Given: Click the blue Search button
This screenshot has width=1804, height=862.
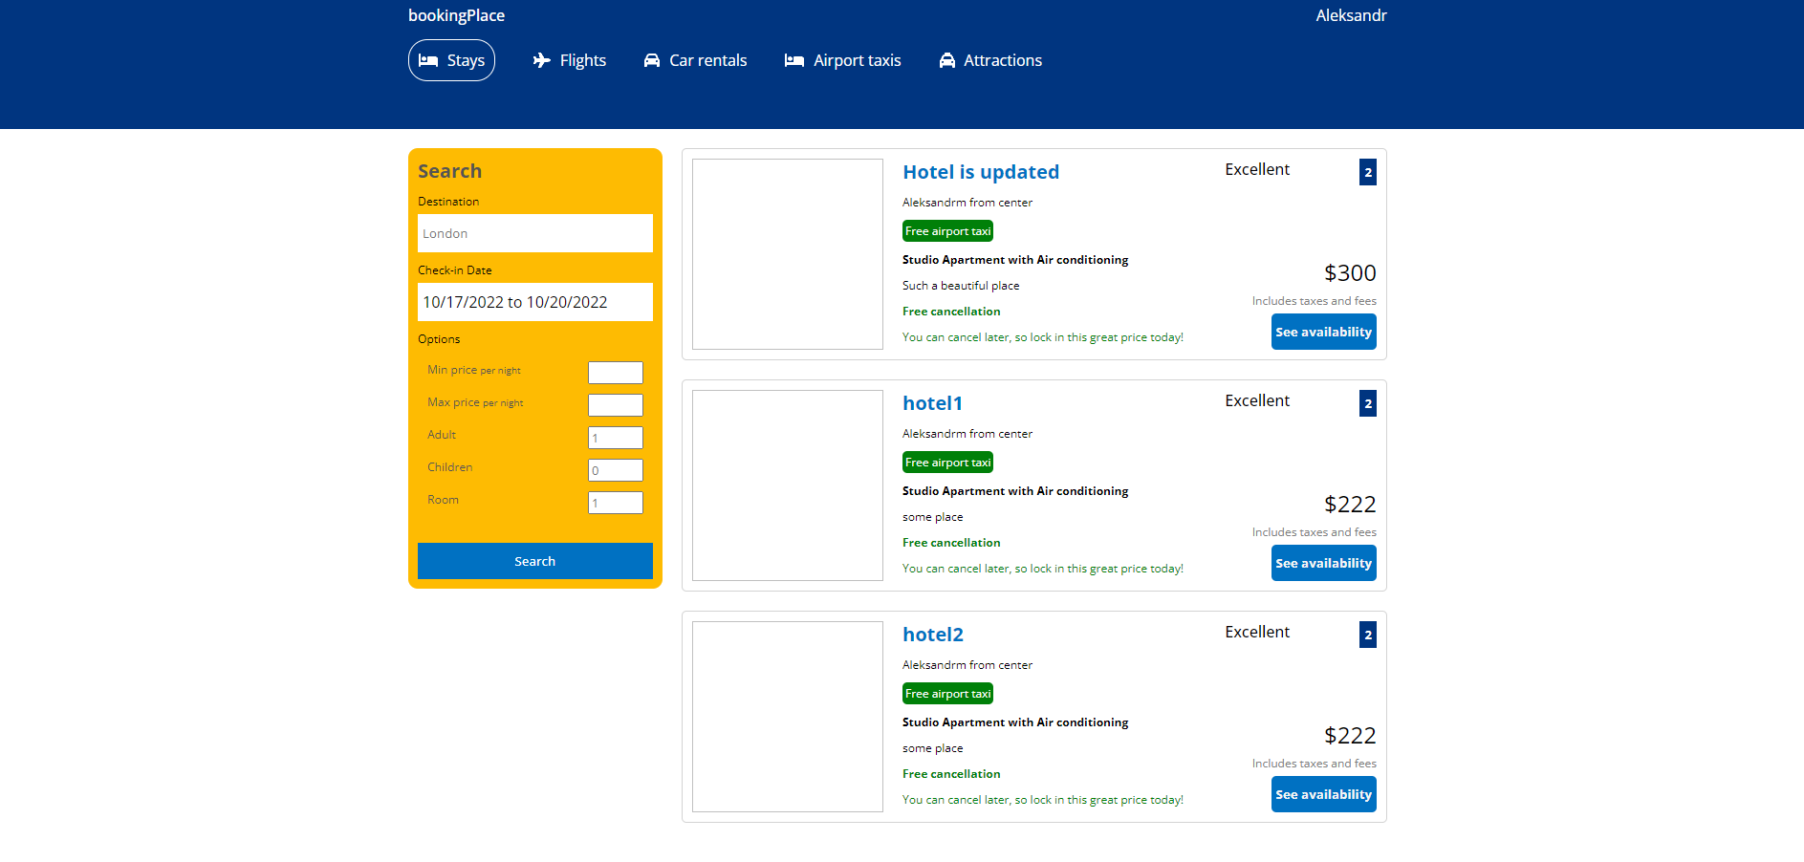Looking at the screenshot, I should click(535, 561).
